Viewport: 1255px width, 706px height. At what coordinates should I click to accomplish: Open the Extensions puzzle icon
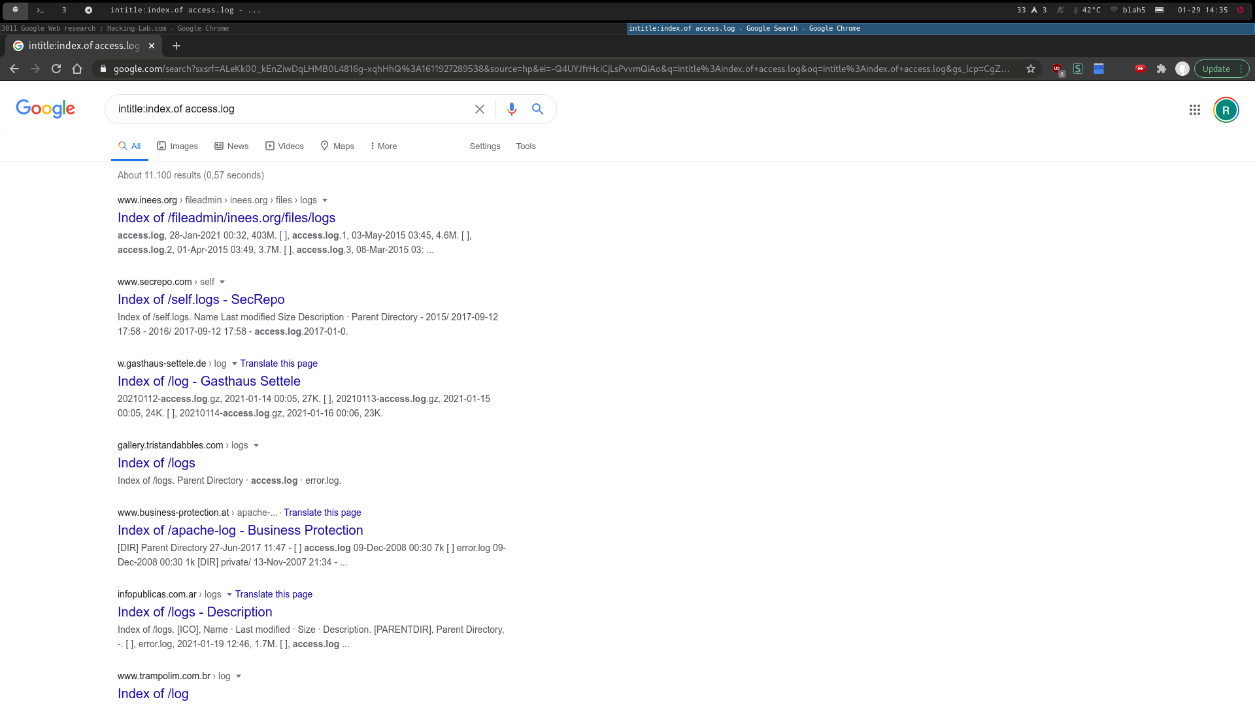[x=1162, y=69]
